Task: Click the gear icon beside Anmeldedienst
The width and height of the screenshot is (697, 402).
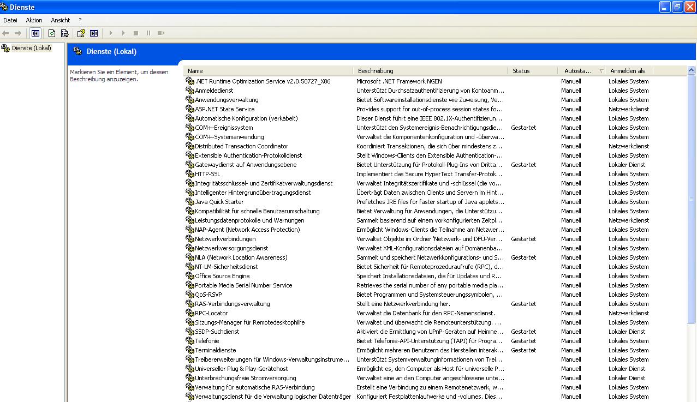Action: [190, 91]
